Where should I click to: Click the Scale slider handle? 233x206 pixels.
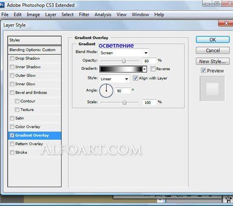[124, 102]
